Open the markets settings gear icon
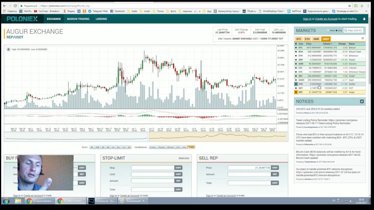The height and width of the screenshot is (210, 374). click(x=363, y=38)
